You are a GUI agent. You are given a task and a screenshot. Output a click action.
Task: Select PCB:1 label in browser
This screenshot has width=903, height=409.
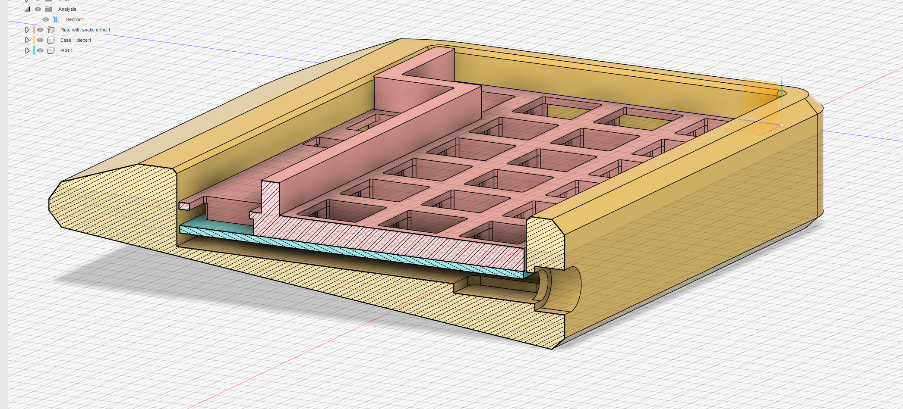(66, 50)
